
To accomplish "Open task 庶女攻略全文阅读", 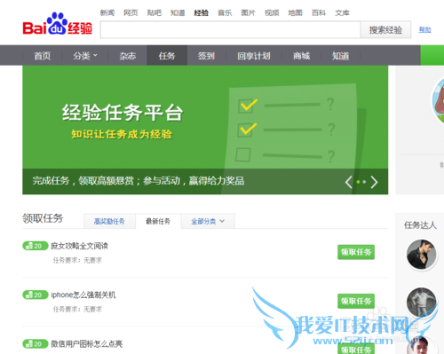I will click(x=80, y=246).
